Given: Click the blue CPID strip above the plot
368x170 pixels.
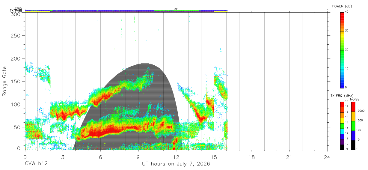Looking at the screenshot, I should [x=126, y=10].
